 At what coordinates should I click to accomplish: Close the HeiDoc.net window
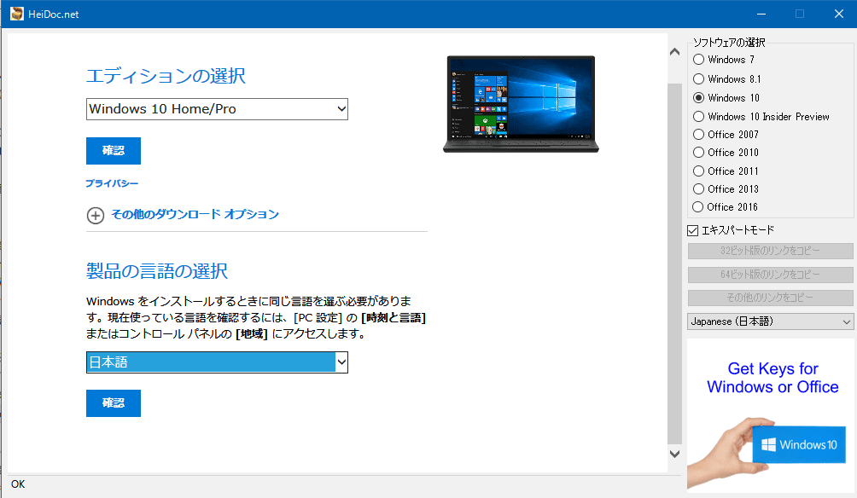[839, 14]
